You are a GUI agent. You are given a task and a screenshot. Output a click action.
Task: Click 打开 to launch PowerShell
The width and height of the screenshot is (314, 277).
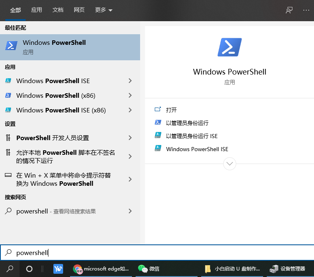tap(171, 110)
